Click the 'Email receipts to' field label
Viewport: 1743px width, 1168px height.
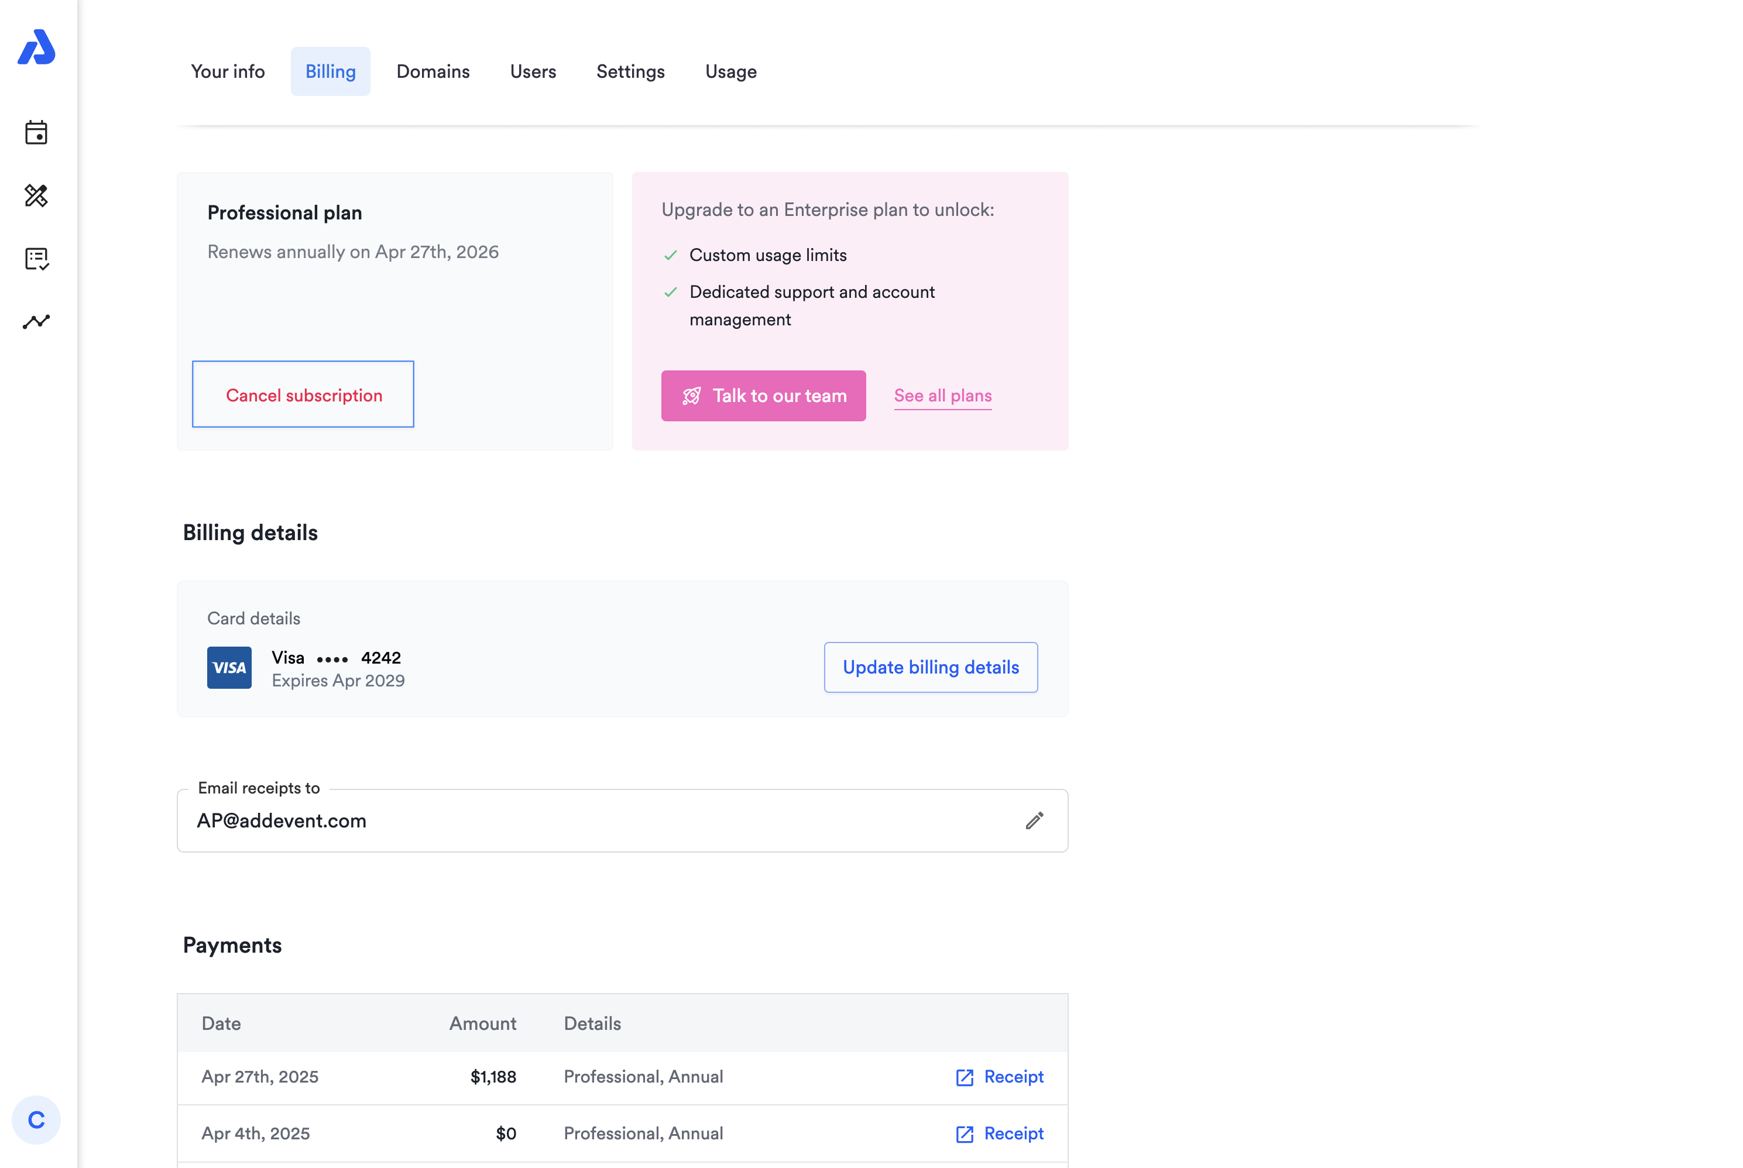click(259, 788)
